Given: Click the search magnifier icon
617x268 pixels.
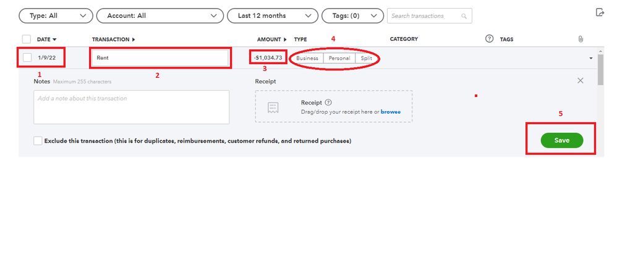Looking at the screenshot, I should pos(464,16).
